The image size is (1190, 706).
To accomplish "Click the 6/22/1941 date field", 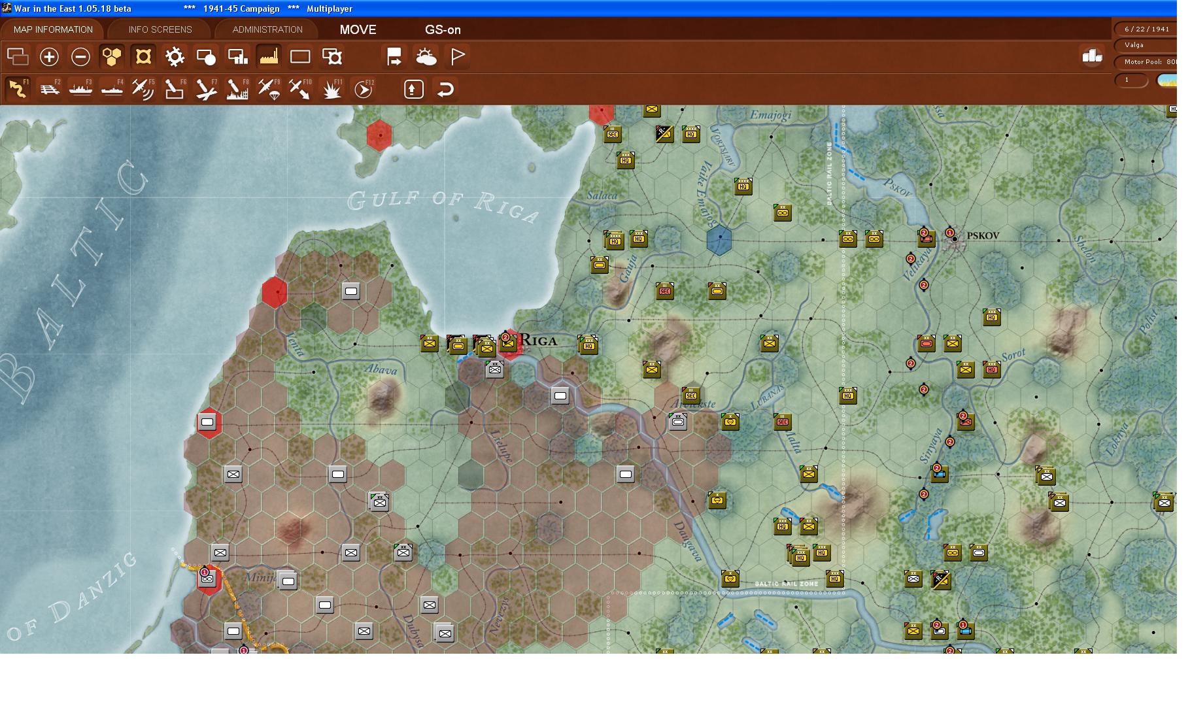I will [1146, 29].
